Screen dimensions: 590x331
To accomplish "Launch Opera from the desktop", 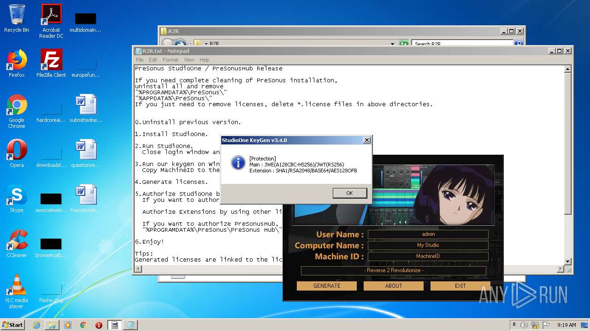I will point(17,154).
